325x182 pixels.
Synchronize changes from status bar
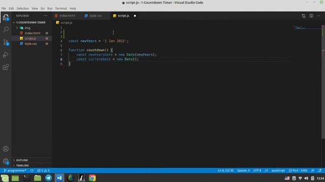32,170
